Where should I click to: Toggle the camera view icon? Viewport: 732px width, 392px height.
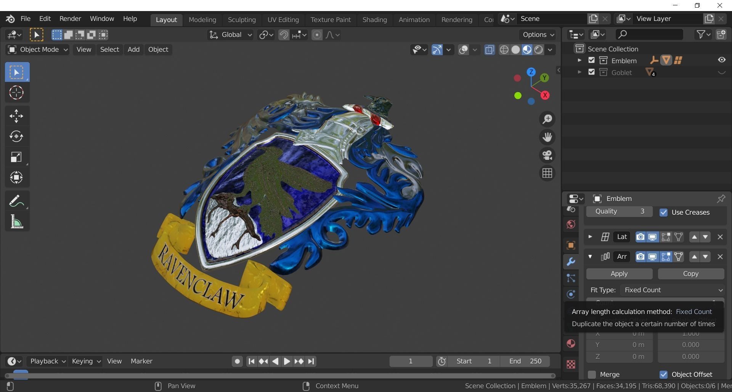[547, 155]
